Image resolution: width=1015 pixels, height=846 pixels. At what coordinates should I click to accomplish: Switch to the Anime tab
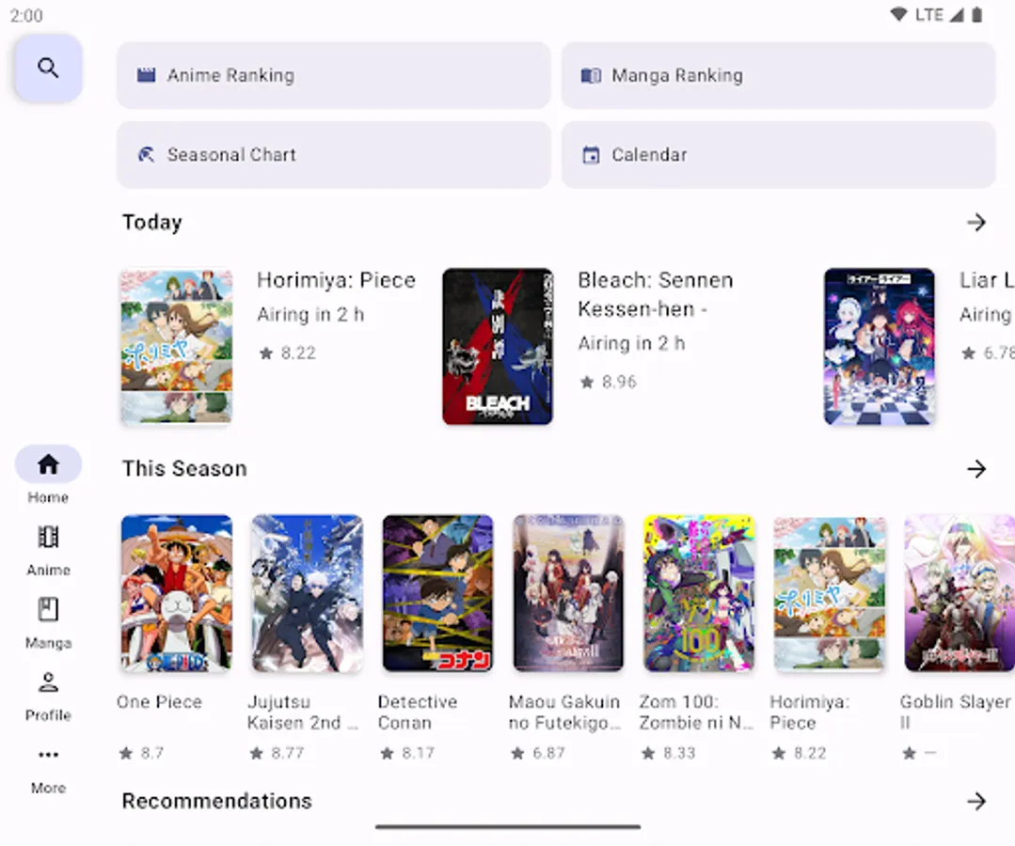[x=49, y=551]
